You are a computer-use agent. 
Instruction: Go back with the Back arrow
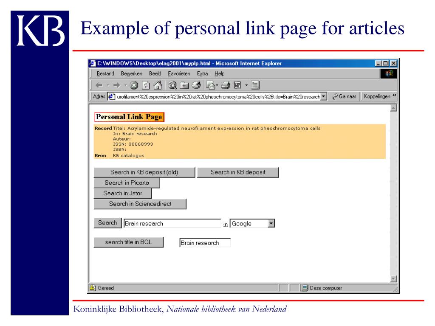point(99,85)
